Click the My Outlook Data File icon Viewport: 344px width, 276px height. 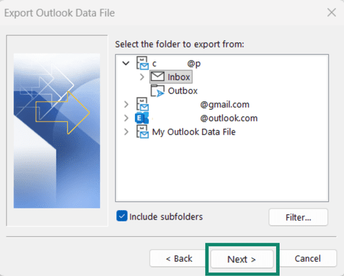click(143, 131)
